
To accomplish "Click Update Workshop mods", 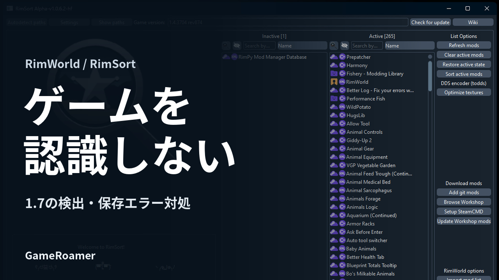I will (x=464, y=221).
